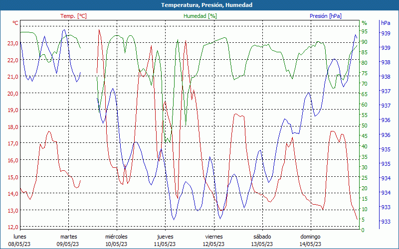
Task: Click the green % unit label
Action: click(x=365, y=23)
